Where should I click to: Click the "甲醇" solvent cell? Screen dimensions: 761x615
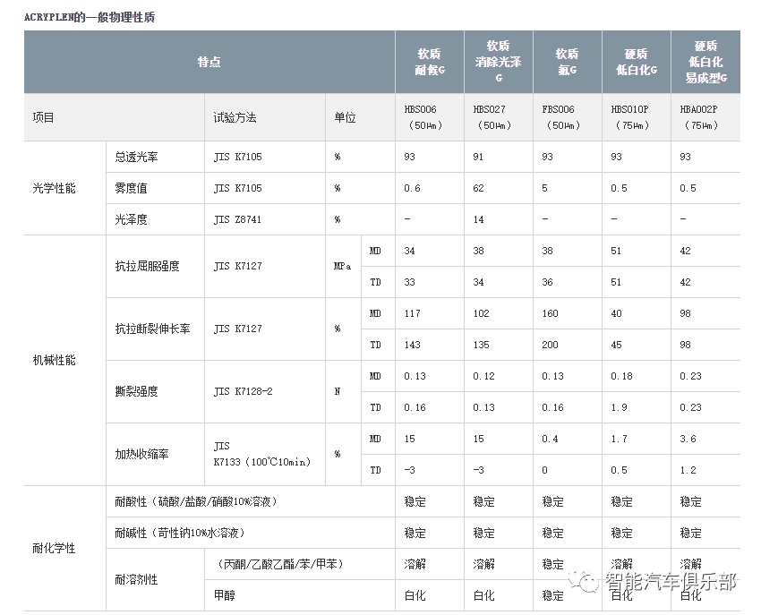pos(300,595)
